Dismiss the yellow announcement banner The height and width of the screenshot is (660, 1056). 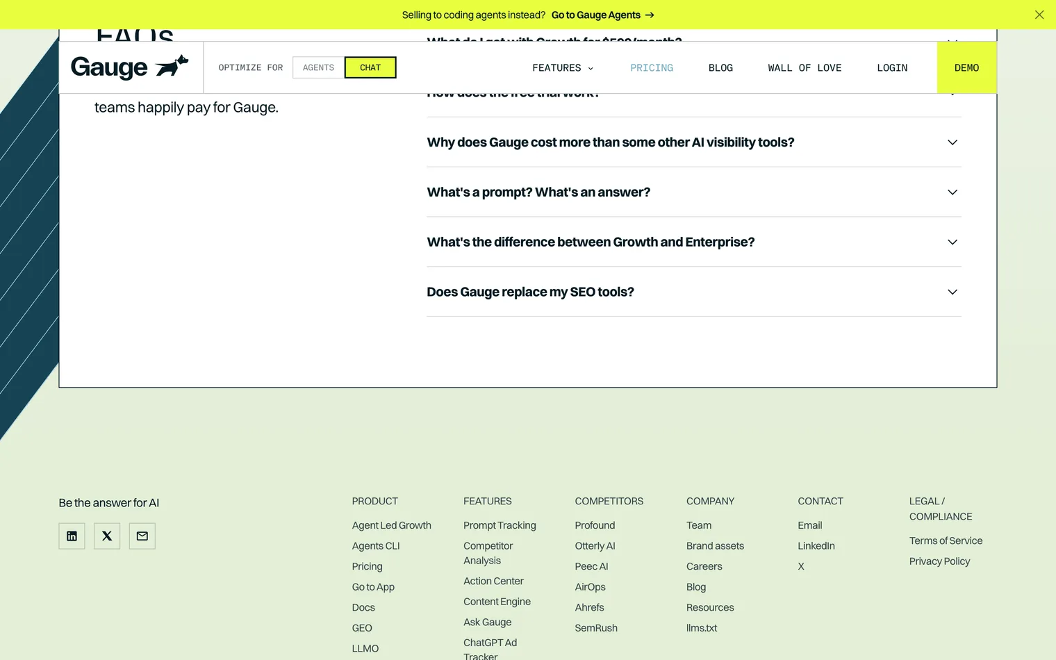[x=1039, y=15]
